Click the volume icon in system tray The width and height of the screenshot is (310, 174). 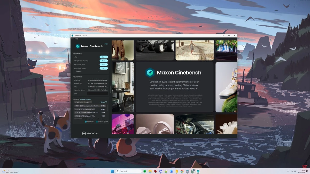(295, 171)
